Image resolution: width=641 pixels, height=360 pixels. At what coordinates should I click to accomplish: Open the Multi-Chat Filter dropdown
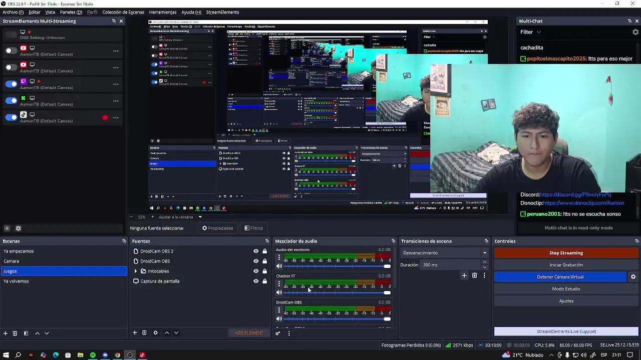(x=531, y=32)
